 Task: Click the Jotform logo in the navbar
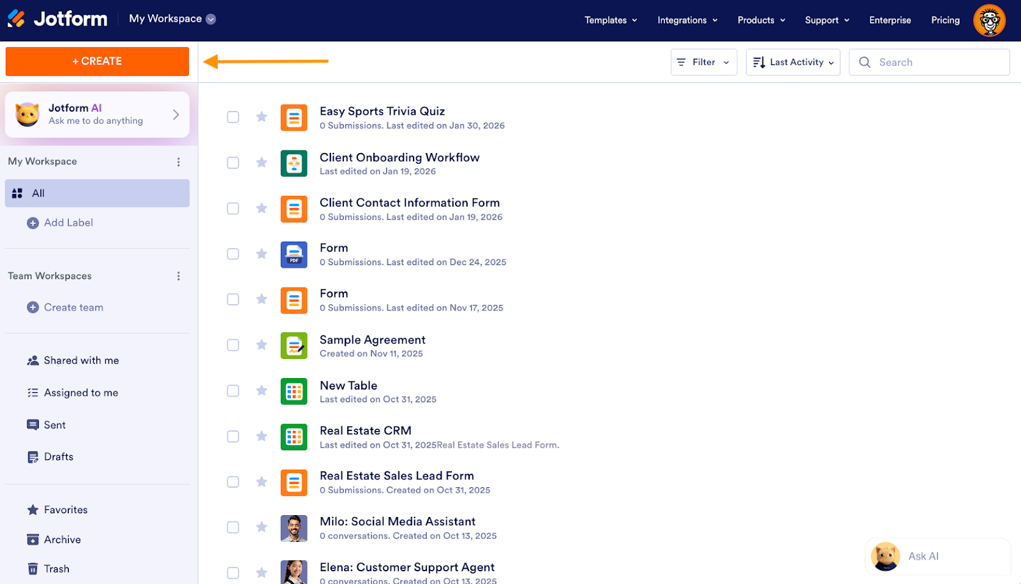tap(57, 18)
